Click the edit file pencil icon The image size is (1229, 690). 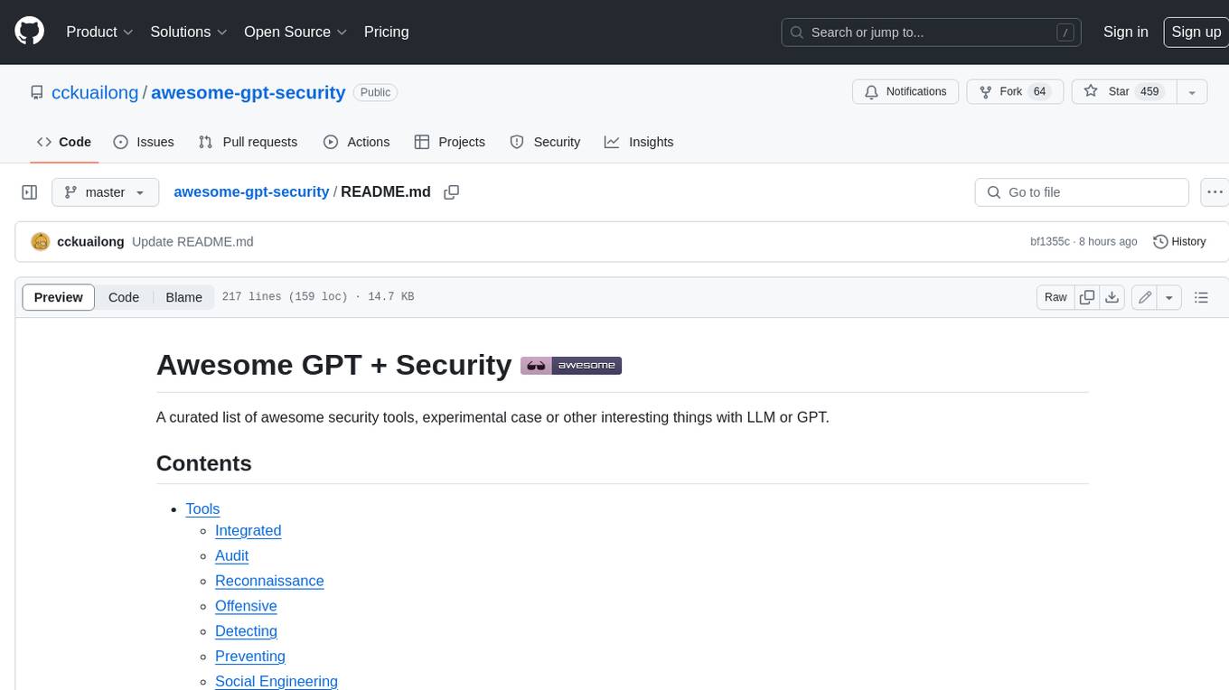(1145, 297)
